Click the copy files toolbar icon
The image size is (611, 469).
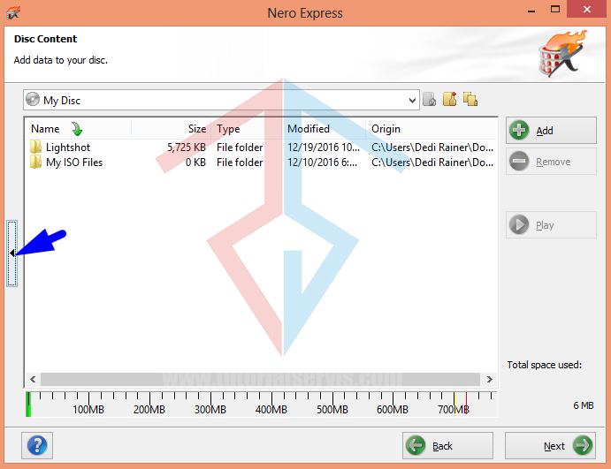click(470, 99)
